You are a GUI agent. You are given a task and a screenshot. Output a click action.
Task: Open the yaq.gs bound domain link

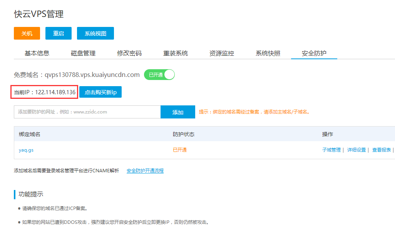click(x=26, y=150)
